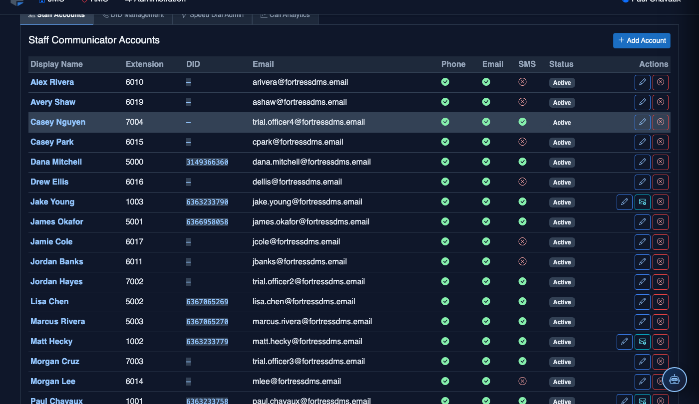
Task: Delete Alex Rivera's account
Action: coord(661,82)
